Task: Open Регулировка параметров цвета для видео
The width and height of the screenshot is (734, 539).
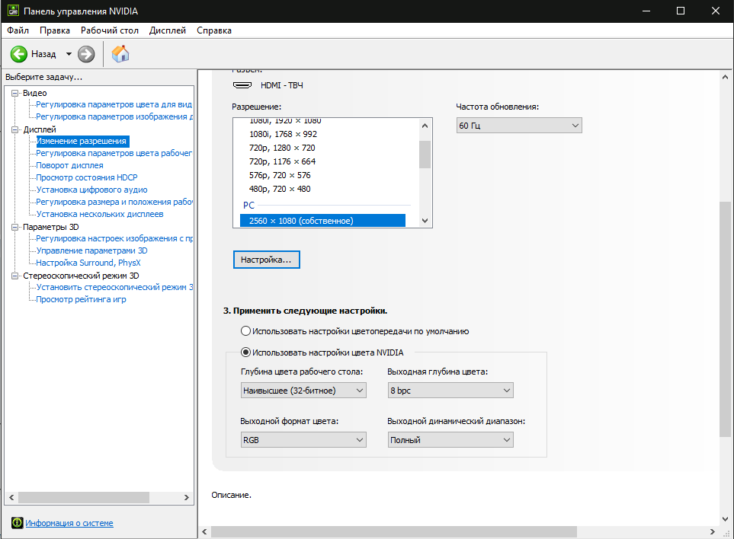Action: point(114,105)
